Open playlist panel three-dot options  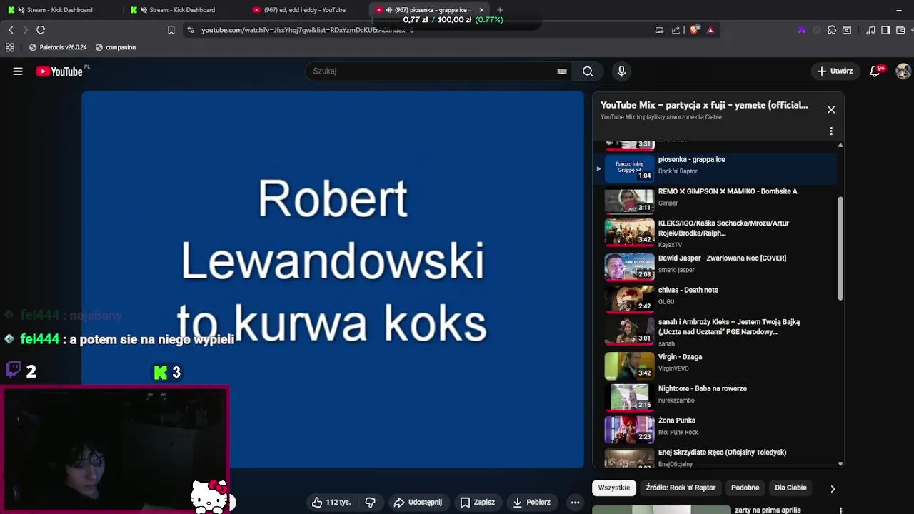point(831,131)
